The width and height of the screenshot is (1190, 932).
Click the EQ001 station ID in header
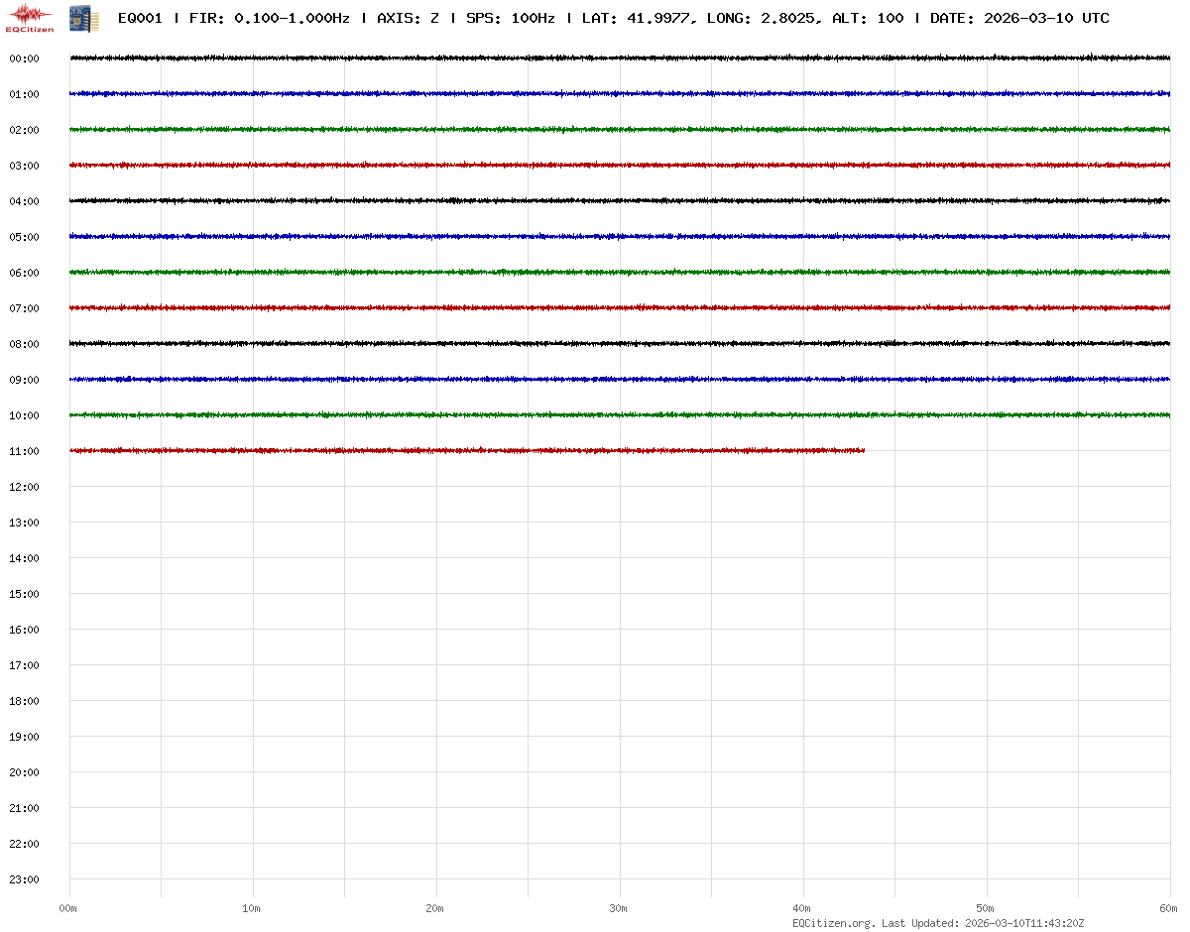coord(140,19)
